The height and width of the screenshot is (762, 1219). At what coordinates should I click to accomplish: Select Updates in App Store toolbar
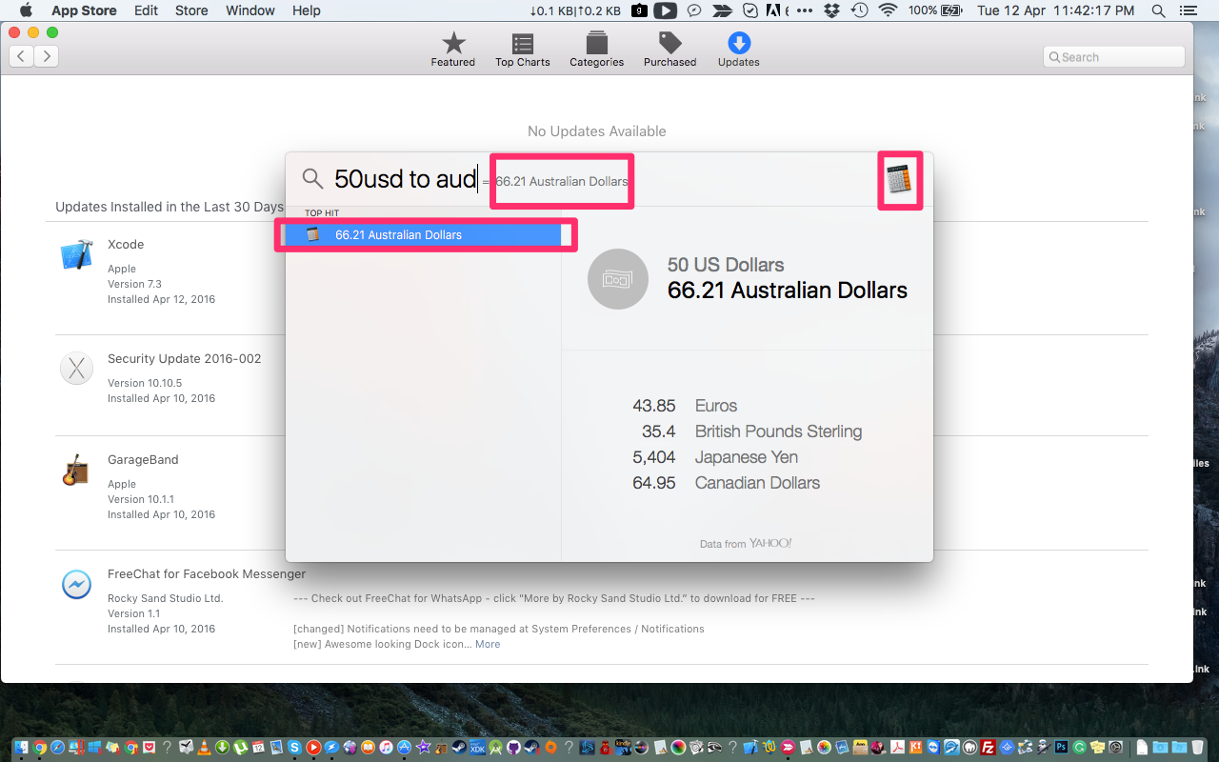point(739,50)
